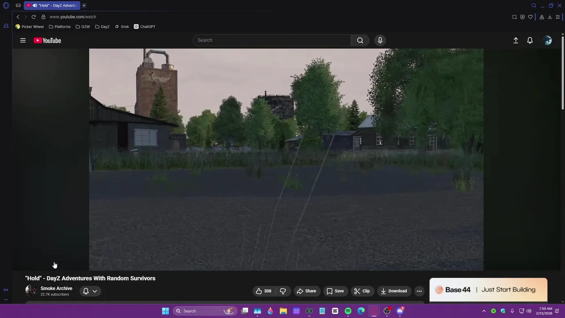Viewport: 565px width, 318px height.
Task: Open the Opera GX main menu icon
Action: (x=6, y=5)
